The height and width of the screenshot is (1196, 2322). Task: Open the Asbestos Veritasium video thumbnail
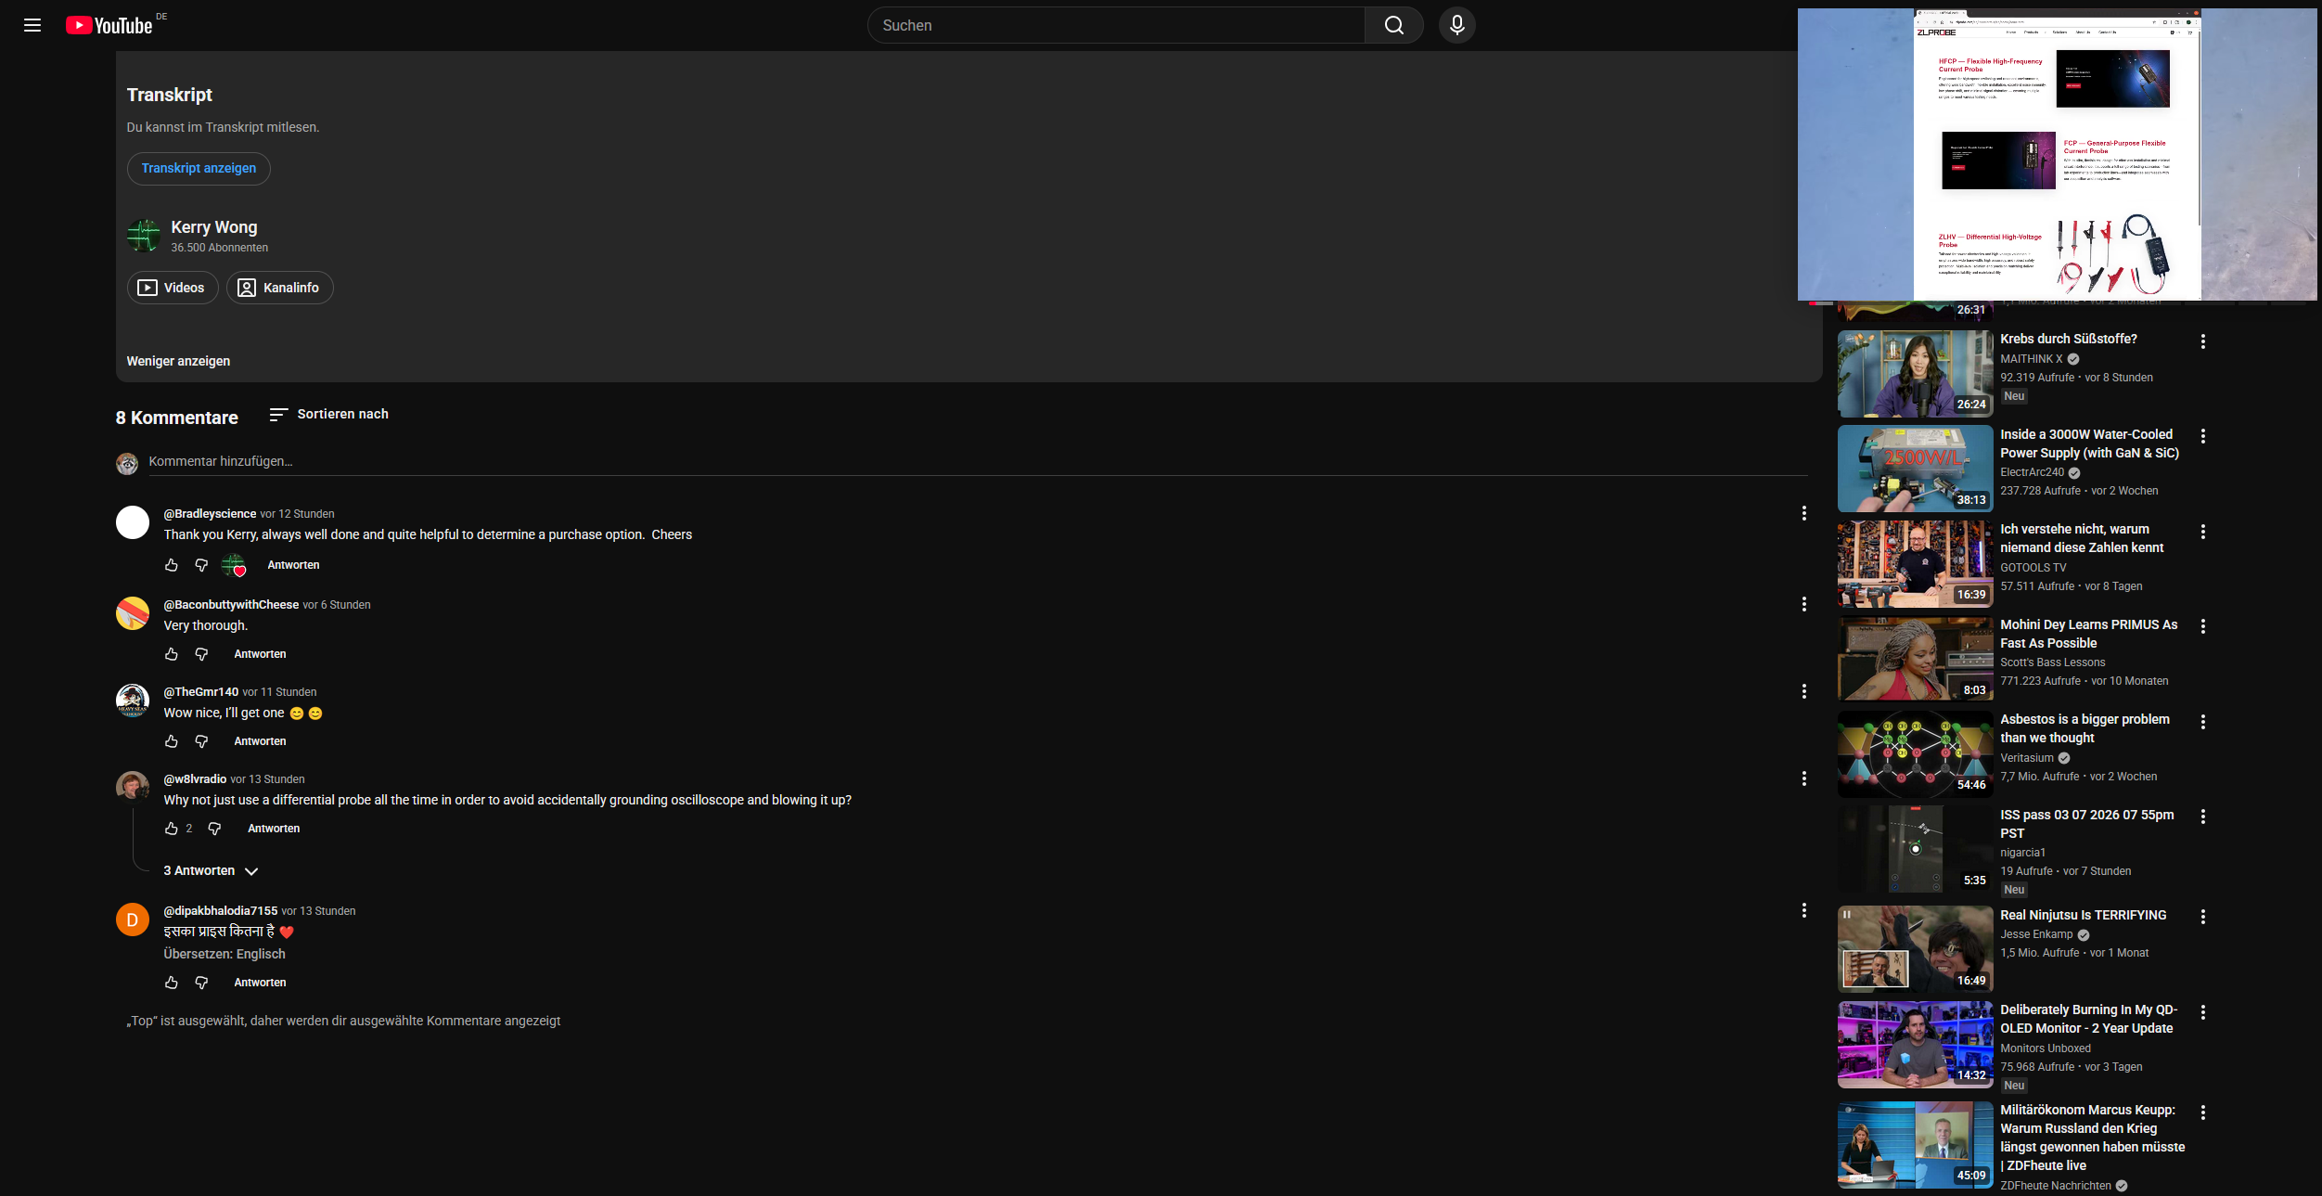1915,753
